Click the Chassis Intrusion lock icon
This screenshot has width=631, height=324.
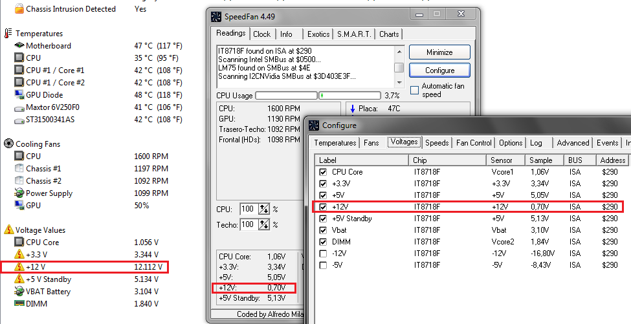(19, 8)
